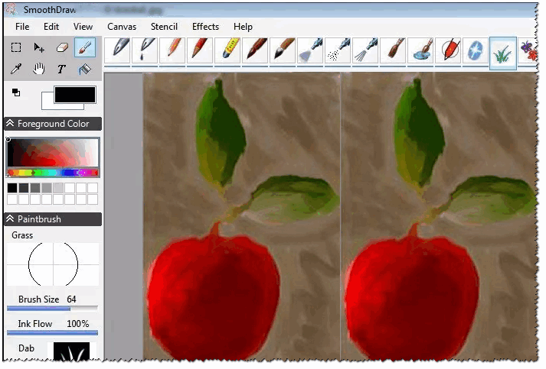Click the brush size circle preview
Screen dimensions: 546x369
tap(53, 265)
